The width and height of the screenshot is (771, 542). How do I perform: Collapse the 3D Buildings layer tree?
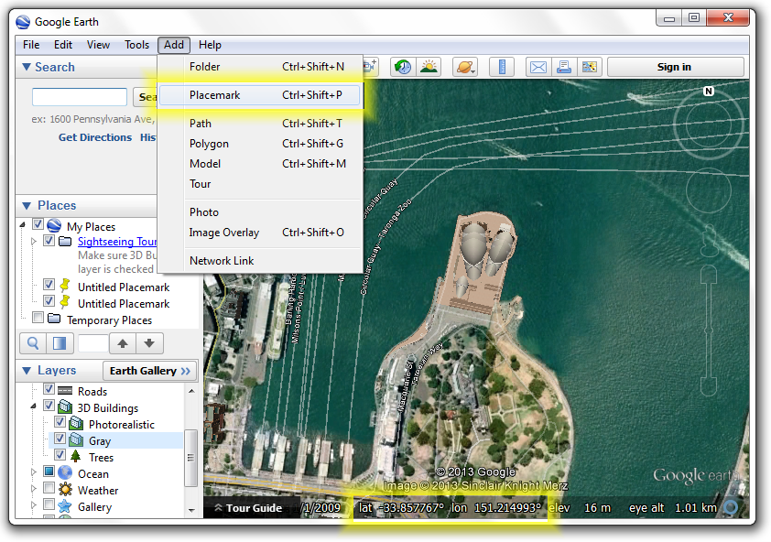(35, 407)
